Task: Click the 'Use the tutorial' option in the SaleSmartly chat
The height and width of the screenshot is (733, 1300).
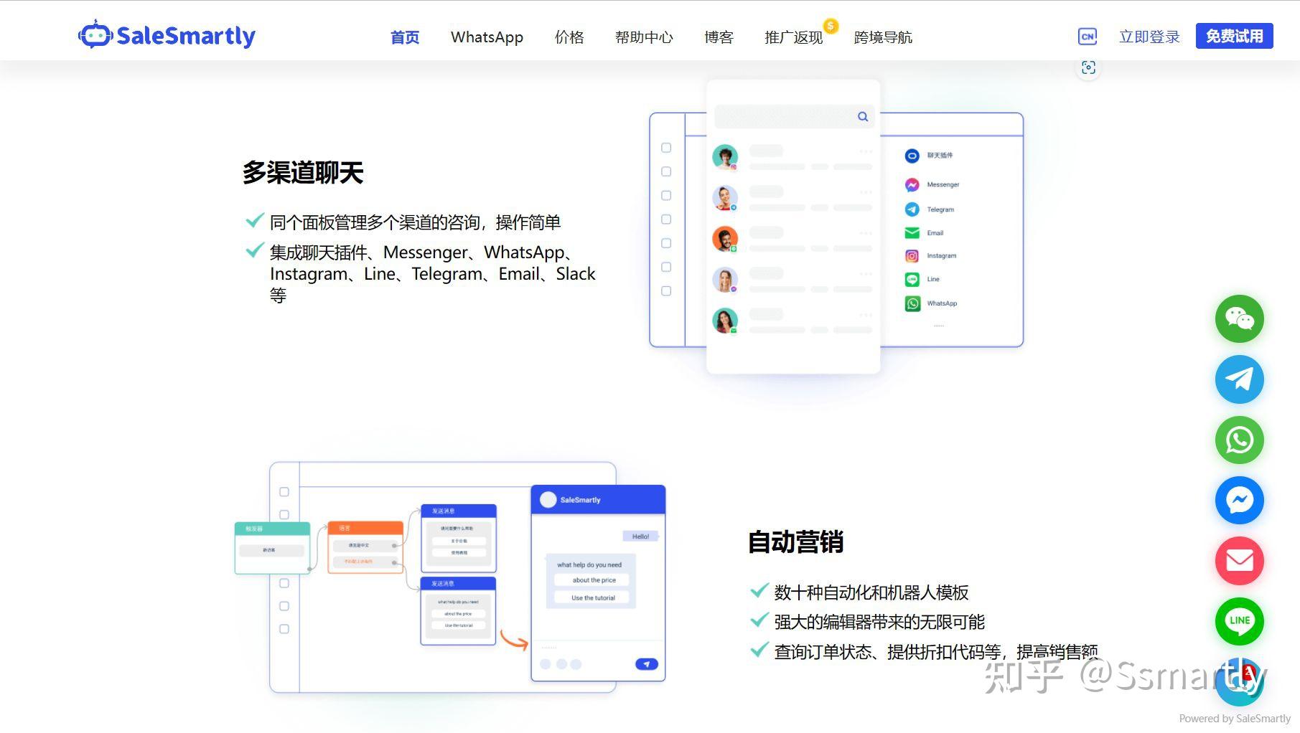Action: [593, 597]
